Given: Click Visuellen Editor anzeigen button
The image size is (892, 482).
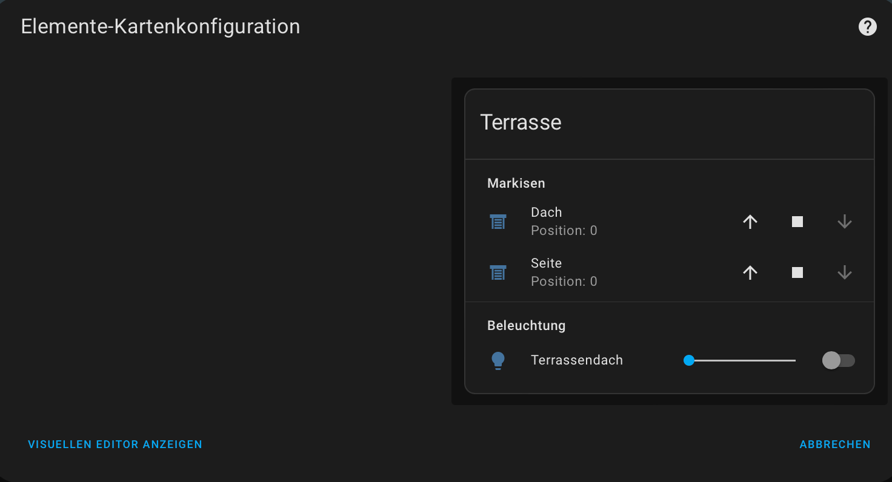Looking at the screenshot, I should [x=115, y=444].
